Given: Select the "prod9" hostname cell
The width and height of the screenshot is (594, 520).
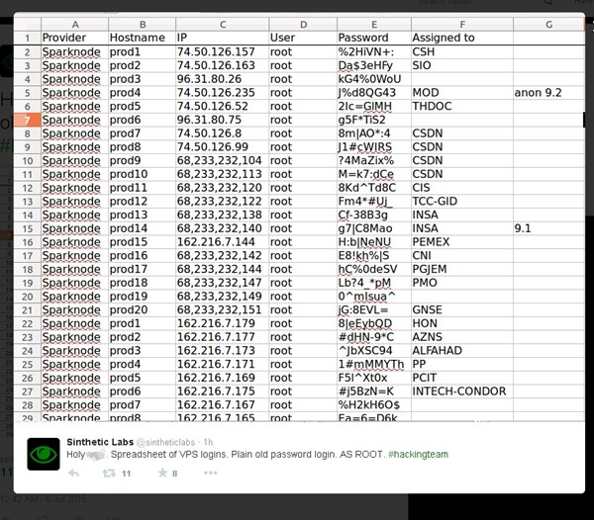Looking at the screenshot, I should pyautogui.click(x=143, y=160).
